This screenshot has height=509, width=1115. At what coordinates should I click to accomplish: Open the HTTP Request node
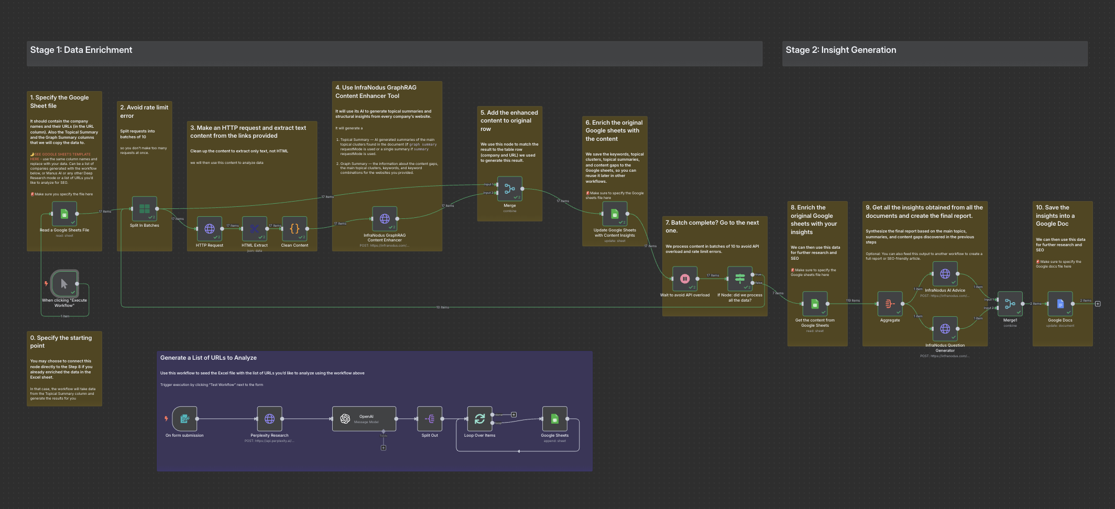(x=210, y=228)
